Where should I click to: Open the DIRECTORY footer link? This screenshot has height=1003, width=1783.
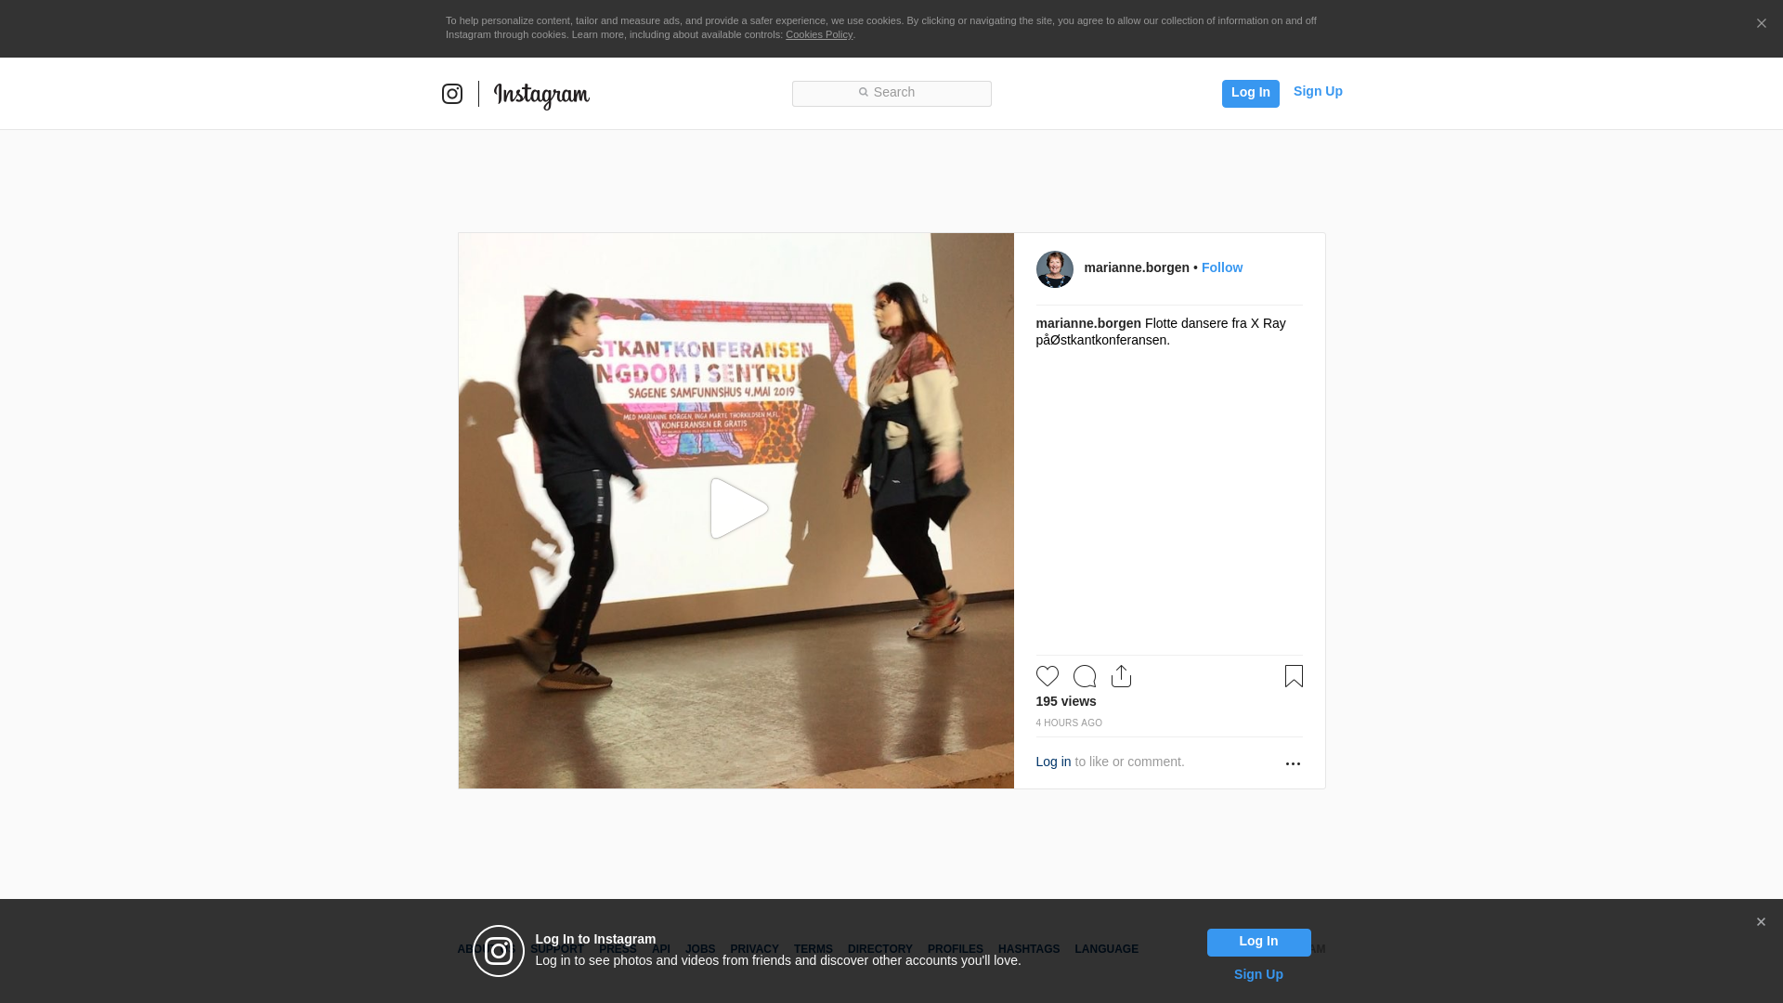[879, 949]
